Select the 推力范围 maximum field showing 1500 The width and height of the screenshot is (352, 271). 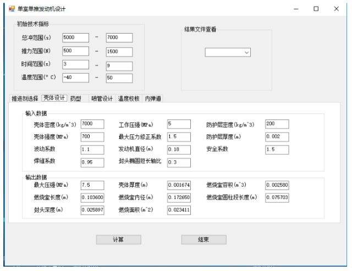[119, 51]
